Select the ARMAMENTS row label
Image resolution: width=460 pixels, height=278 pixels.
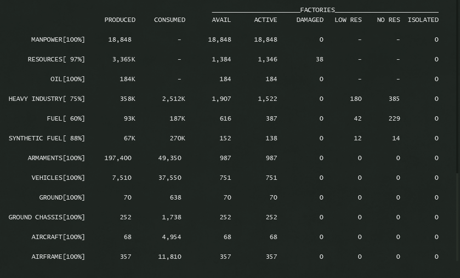click(x=56, y=158)
